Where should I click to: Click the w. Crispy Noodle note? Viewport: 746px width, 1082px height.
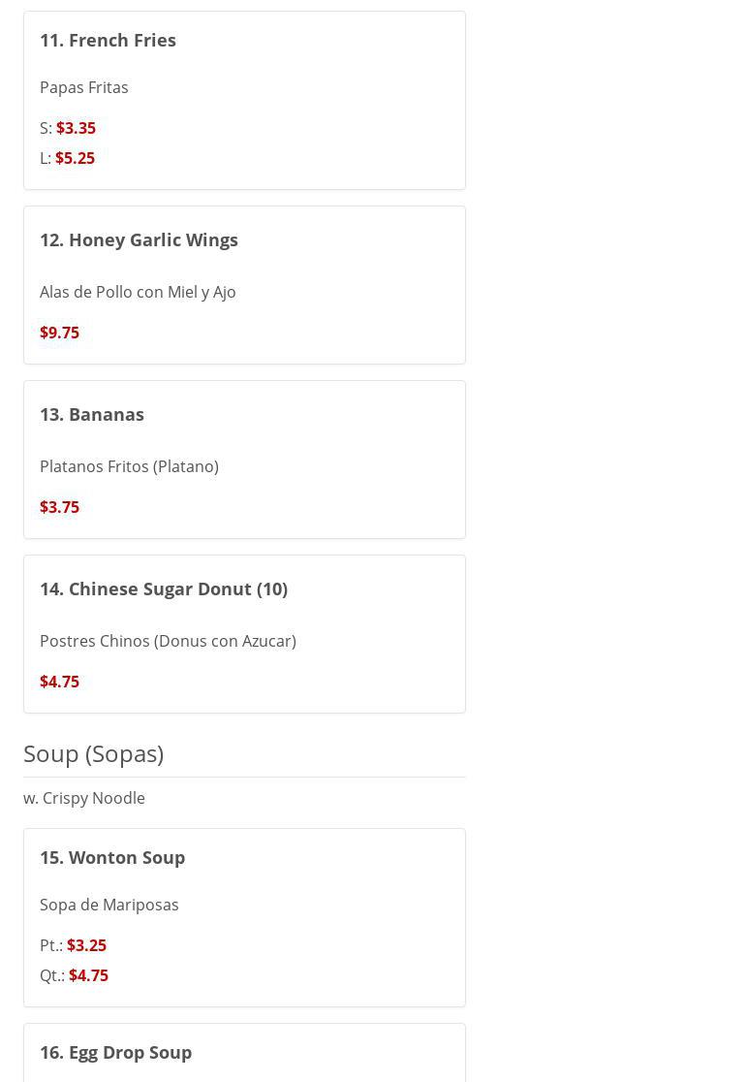[84, 798]
